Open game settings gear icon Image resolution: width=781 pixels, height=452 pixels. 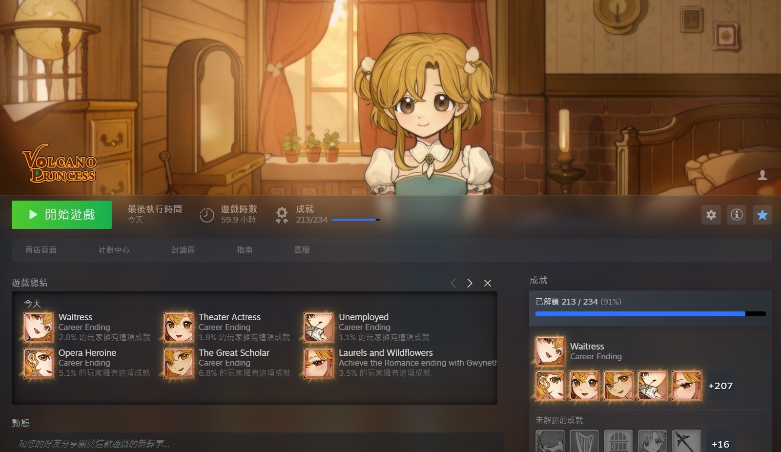pyautogui.click(x=711, y=215)
